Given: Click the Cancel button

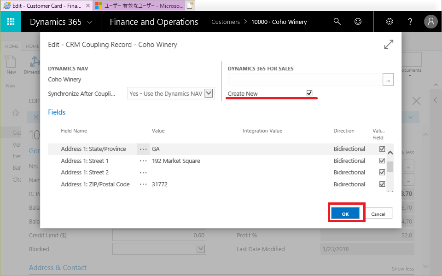Looking at the screenshot, I should [x=378, y=214].
